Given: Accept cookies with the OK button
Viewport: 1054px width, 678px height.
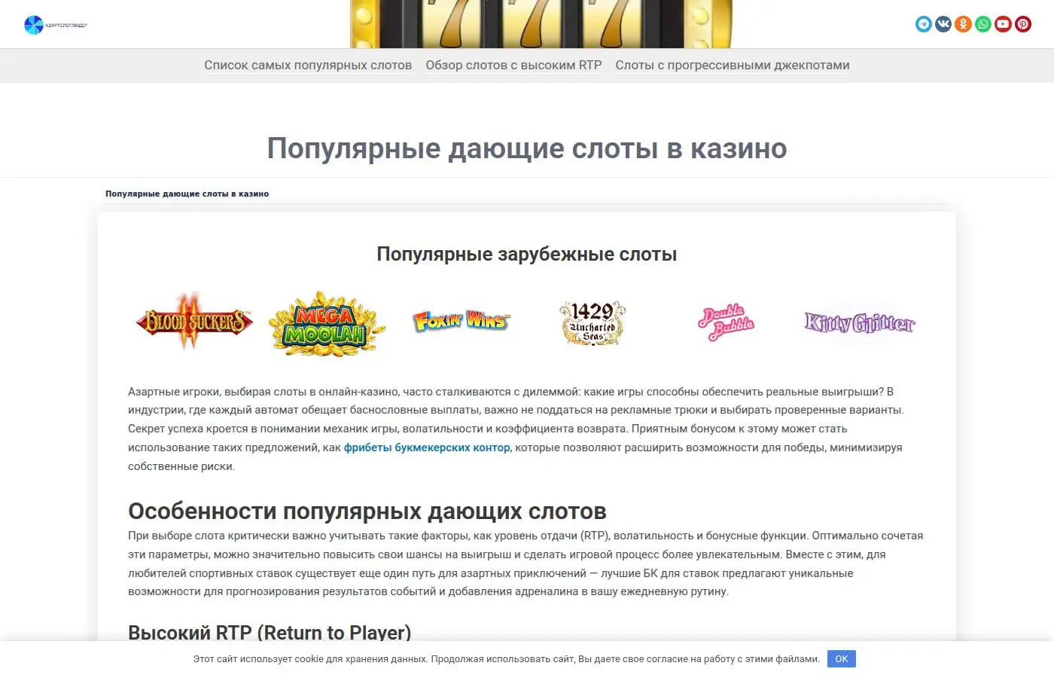Looking at the screenshot, I should click(842, 659).
